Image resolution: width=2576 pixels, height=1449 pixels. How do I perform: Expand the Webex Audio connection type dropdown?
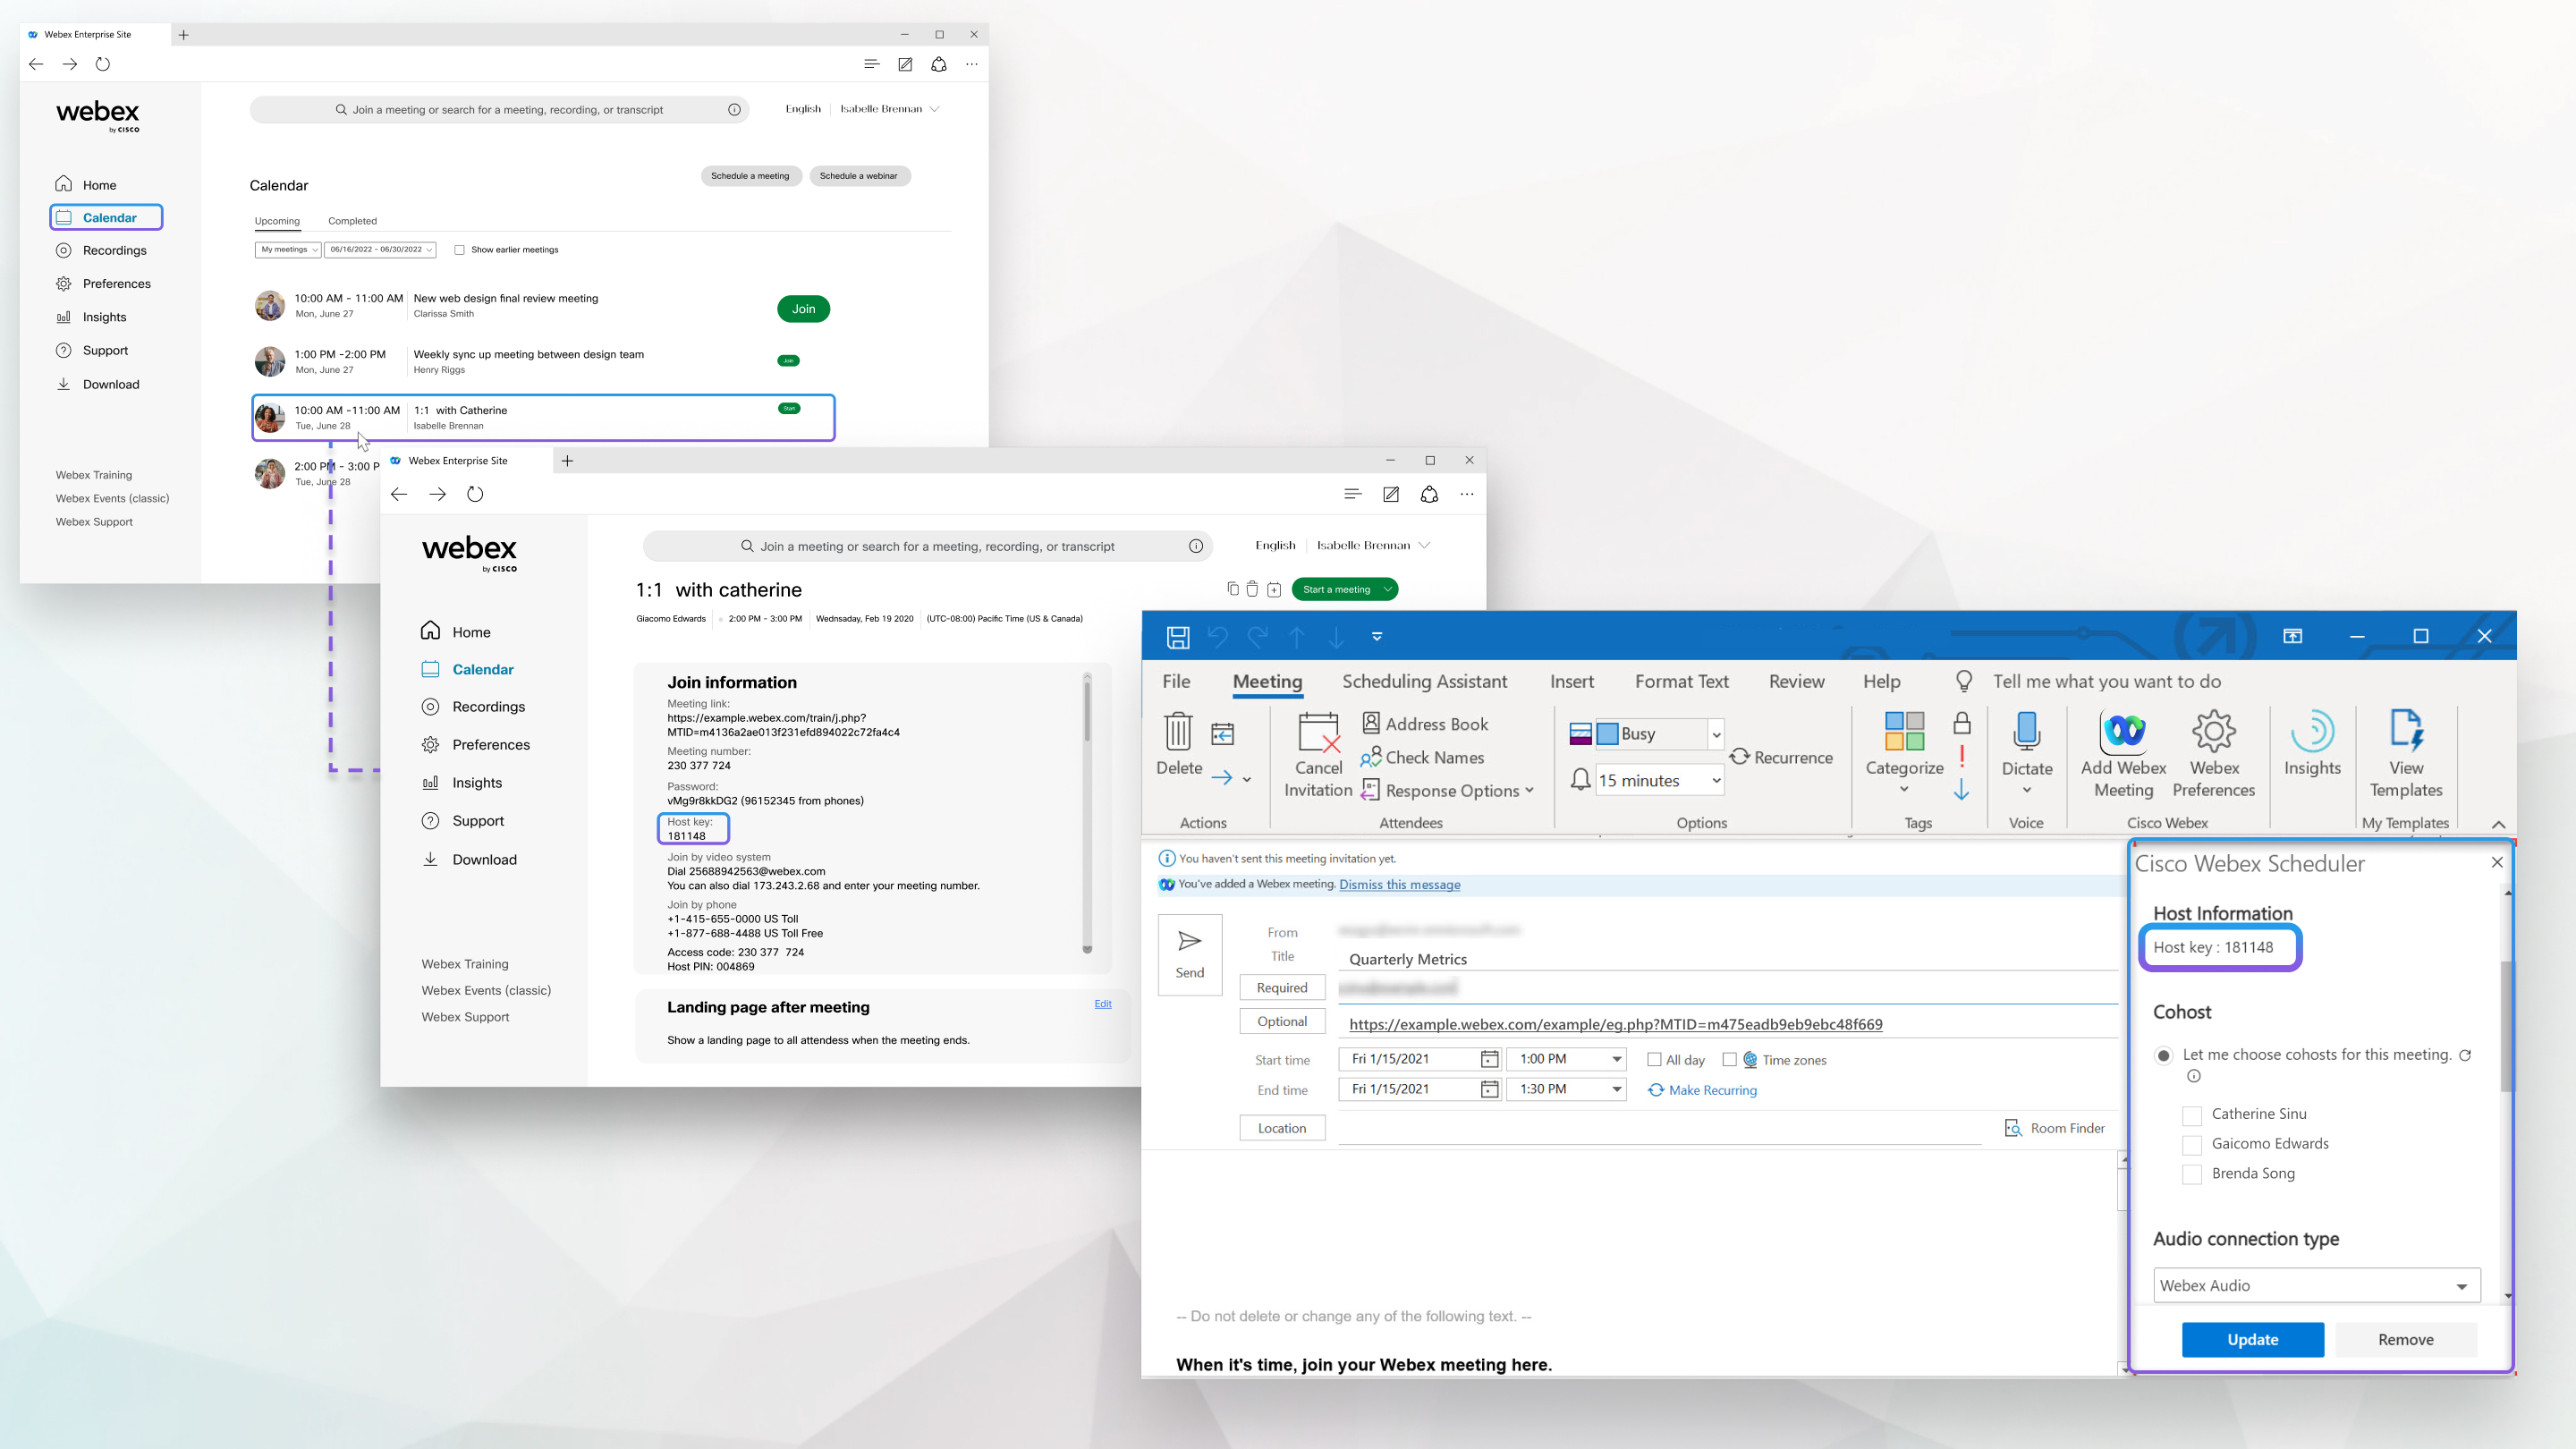tap(2461, 1284)
